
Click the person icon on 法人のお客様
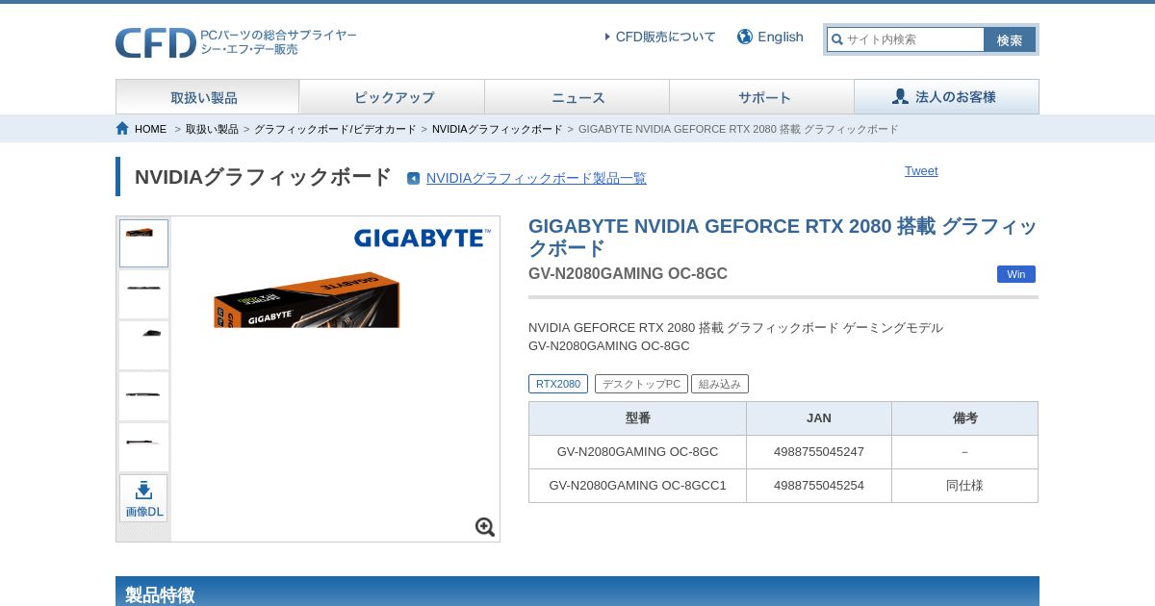(x=900, y=96)
